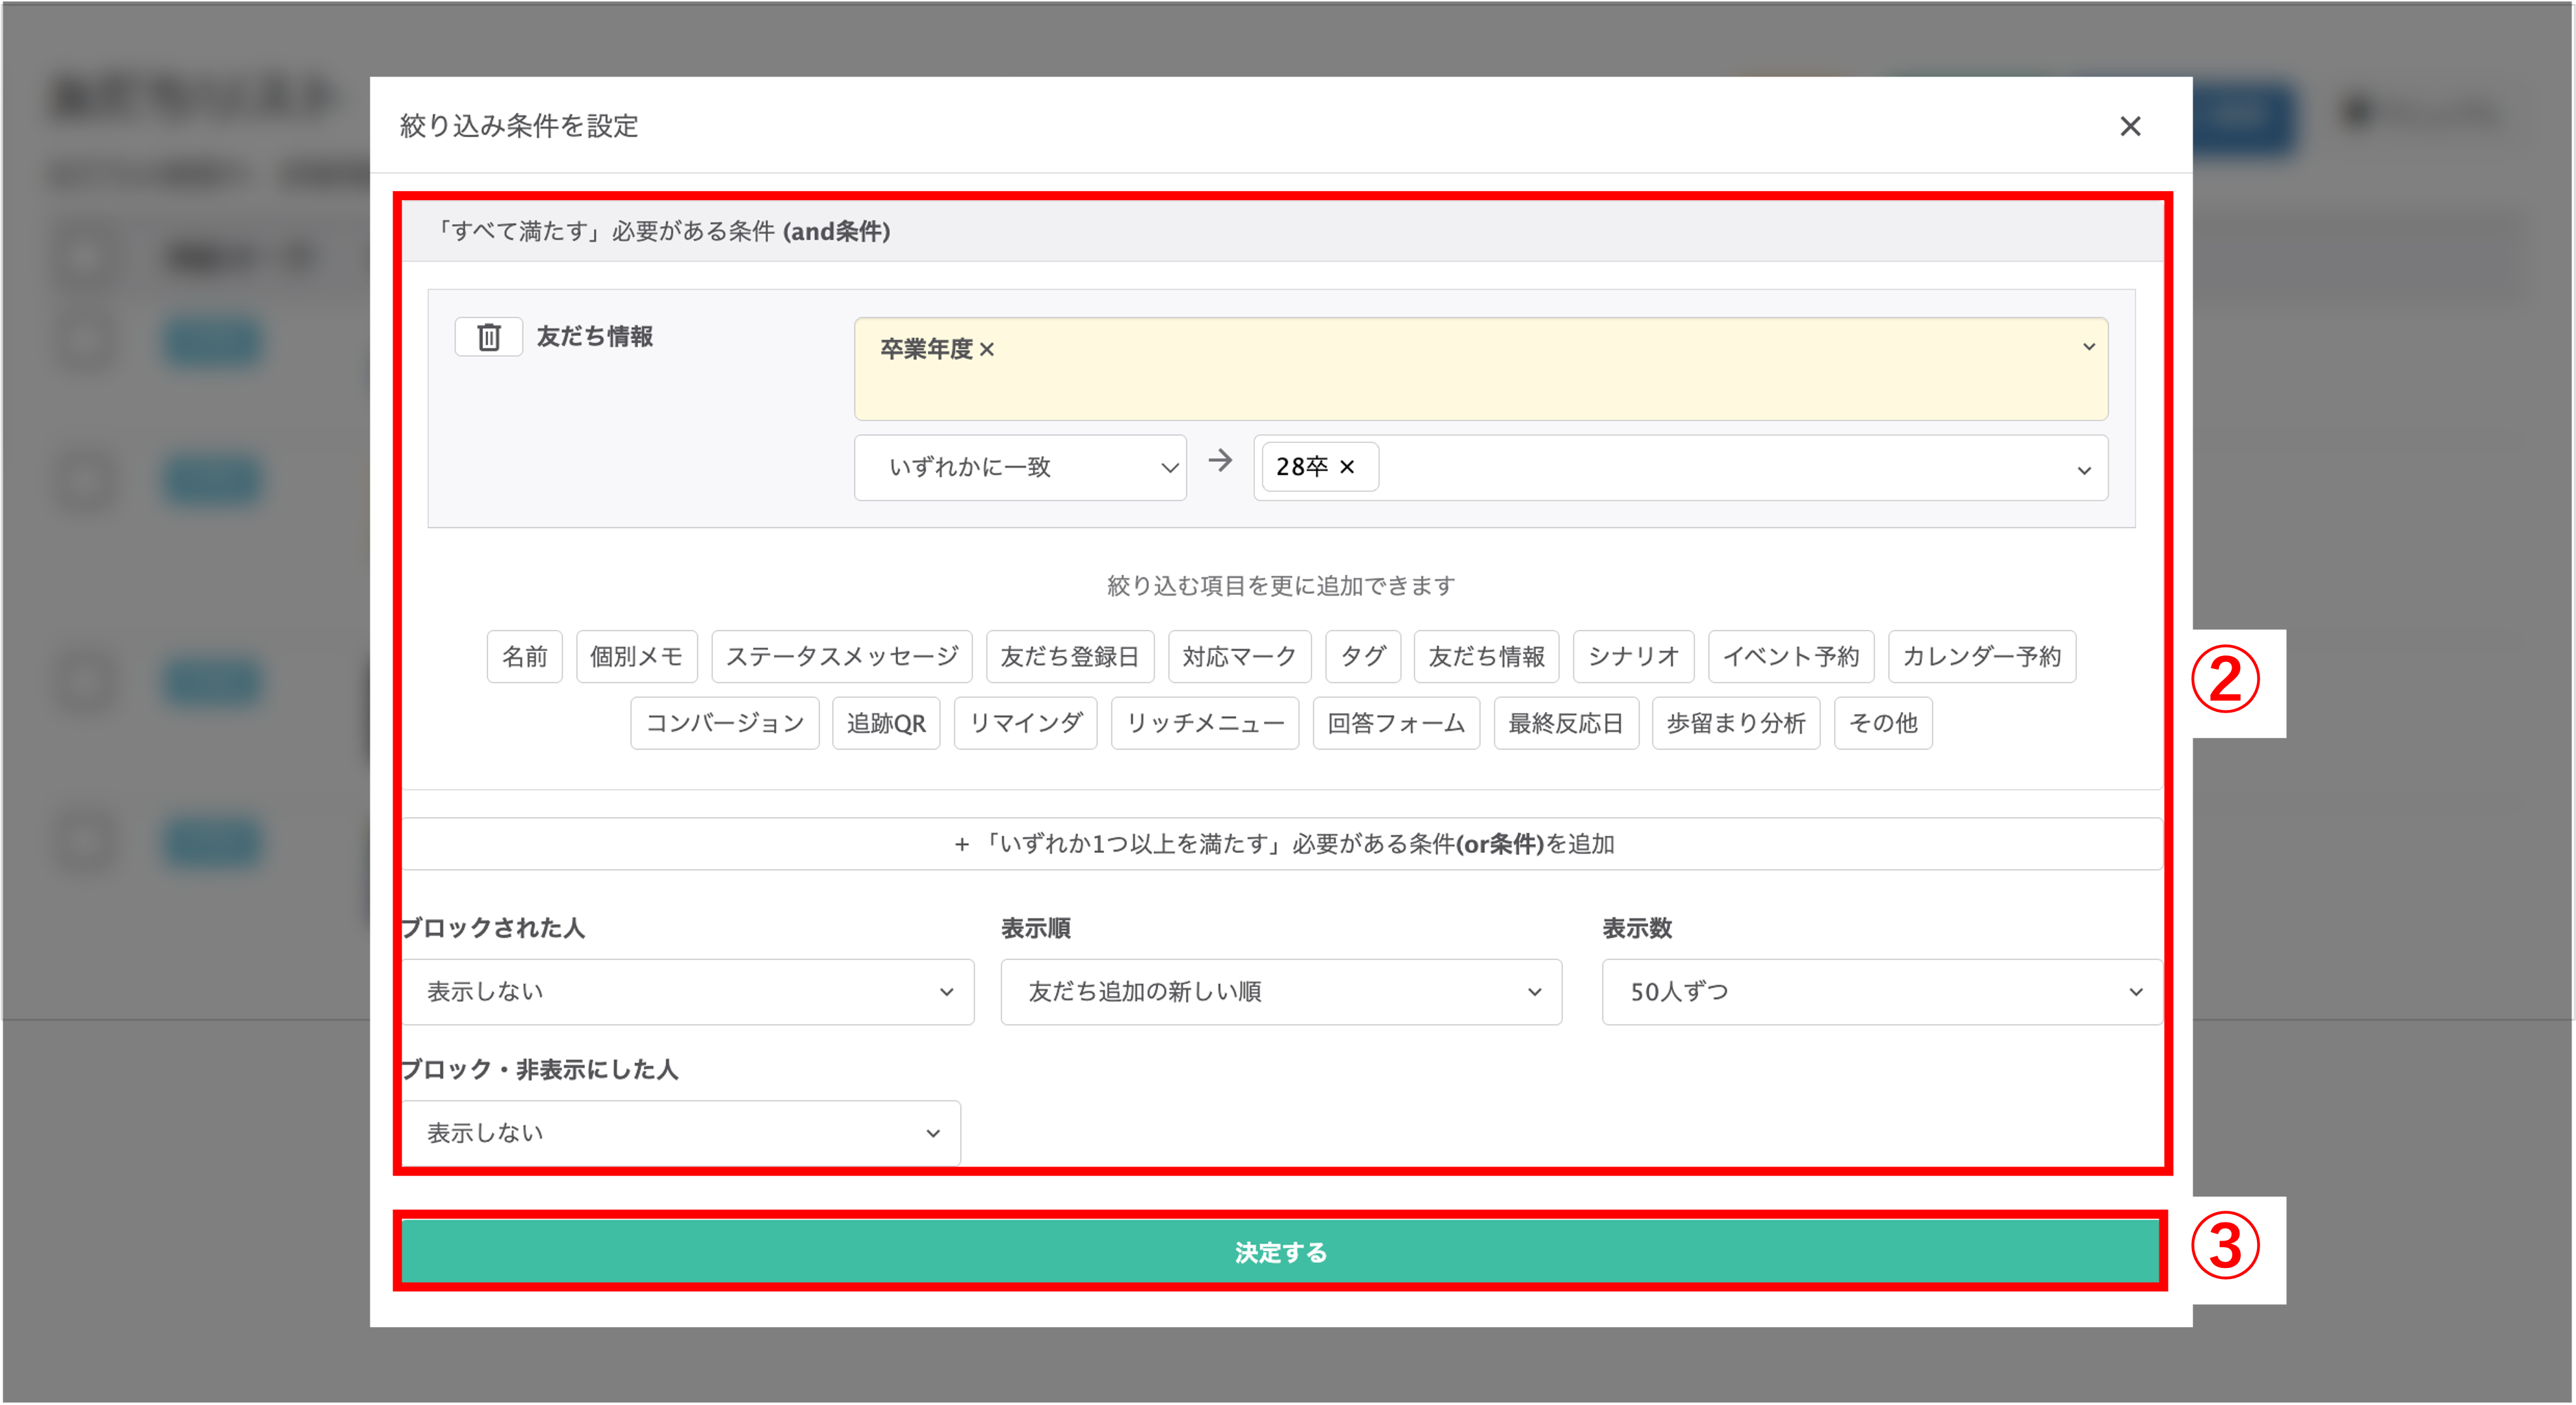Remove the 卒業年度 tag with its x
The width and height of the screenshot is (2576, 1405).
987,349
